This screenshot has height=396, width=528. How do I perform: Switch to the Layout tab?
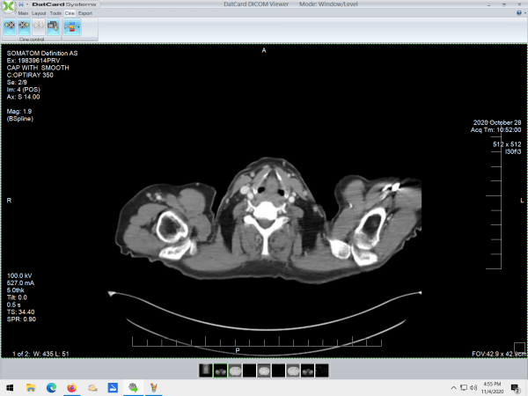click(39, 14)
